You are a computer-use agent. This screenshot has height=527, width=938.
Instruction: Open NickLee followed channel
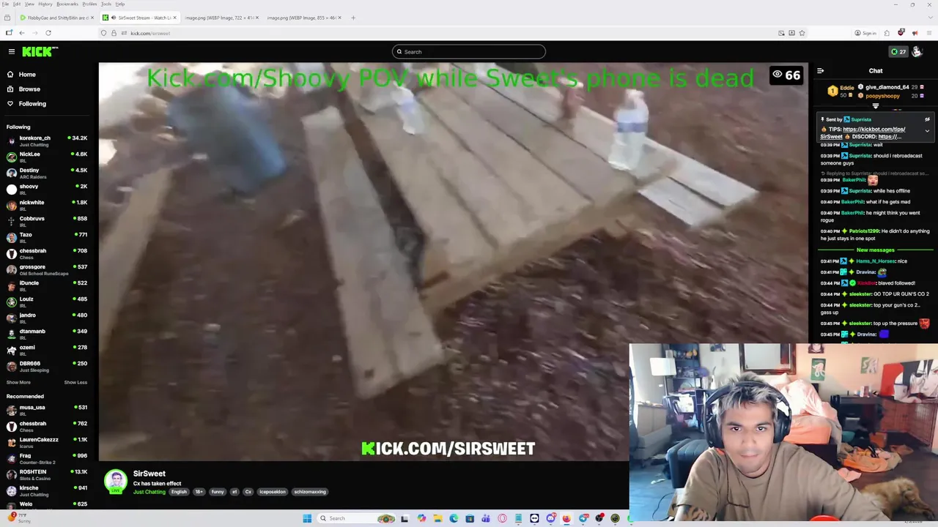tap(47, 157)
